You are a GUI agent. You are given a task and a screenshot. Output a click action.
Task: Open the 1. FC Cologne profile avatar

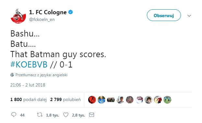[18, 16]
